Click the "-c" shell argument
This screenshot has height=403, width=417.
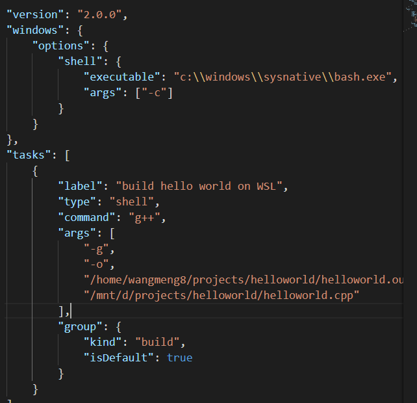coord(154,93)
